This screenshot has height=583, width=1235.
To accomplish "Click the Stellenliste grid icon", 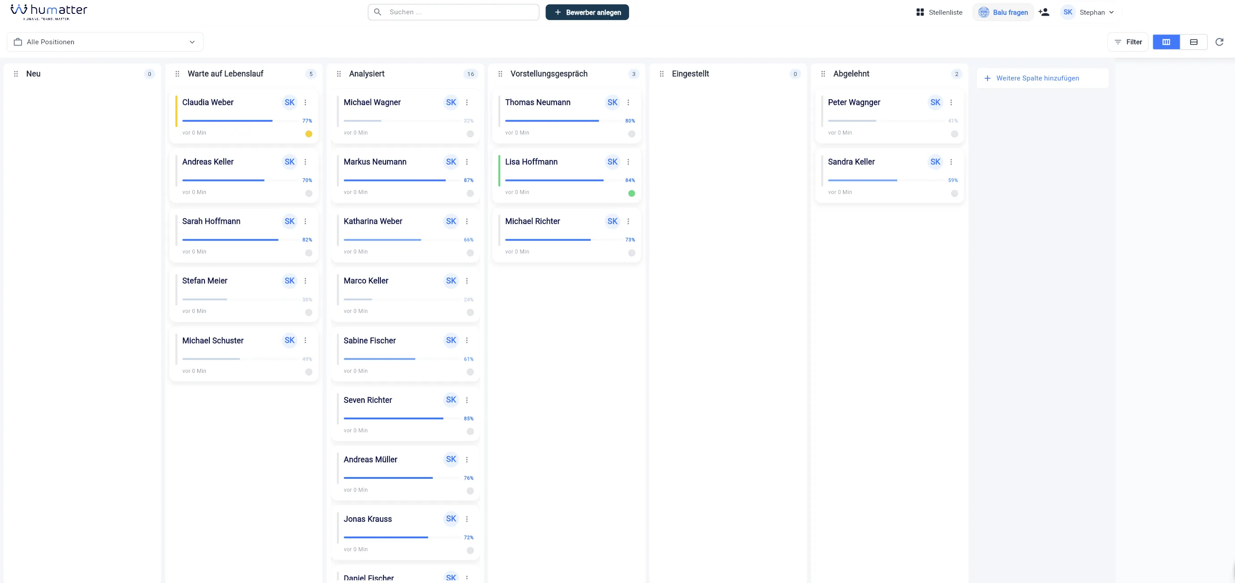I will (x=920, y=13).
